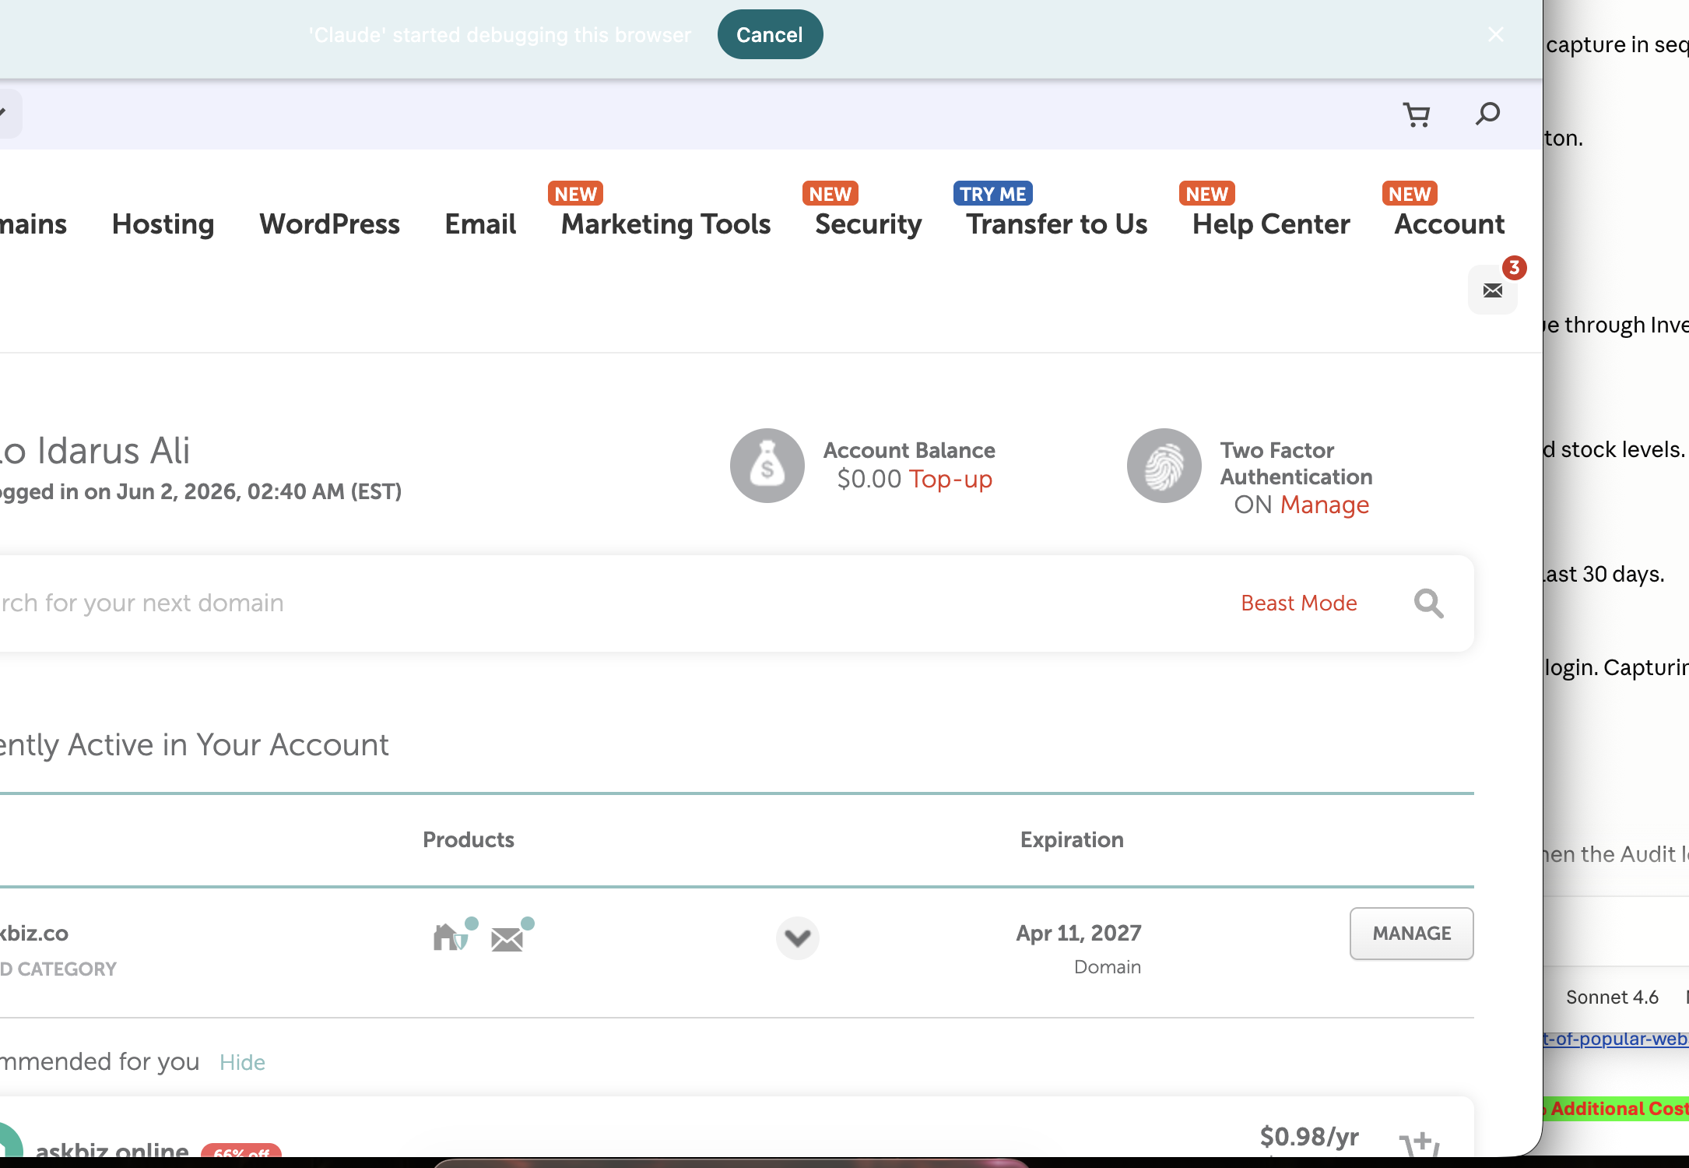This screenshot has height=1168, width=1689.
Task: Click the domain search magnifier icon
Action: pyautogui.click(x=1428, y=603)
